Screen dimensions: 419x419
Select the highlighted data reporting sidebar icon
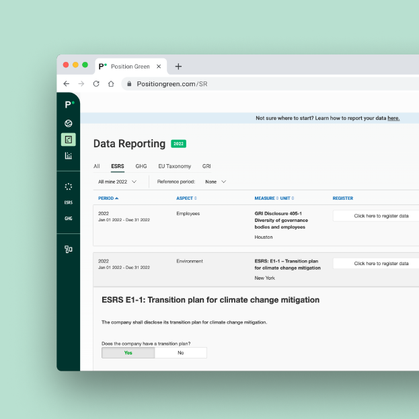coord(68,139)
